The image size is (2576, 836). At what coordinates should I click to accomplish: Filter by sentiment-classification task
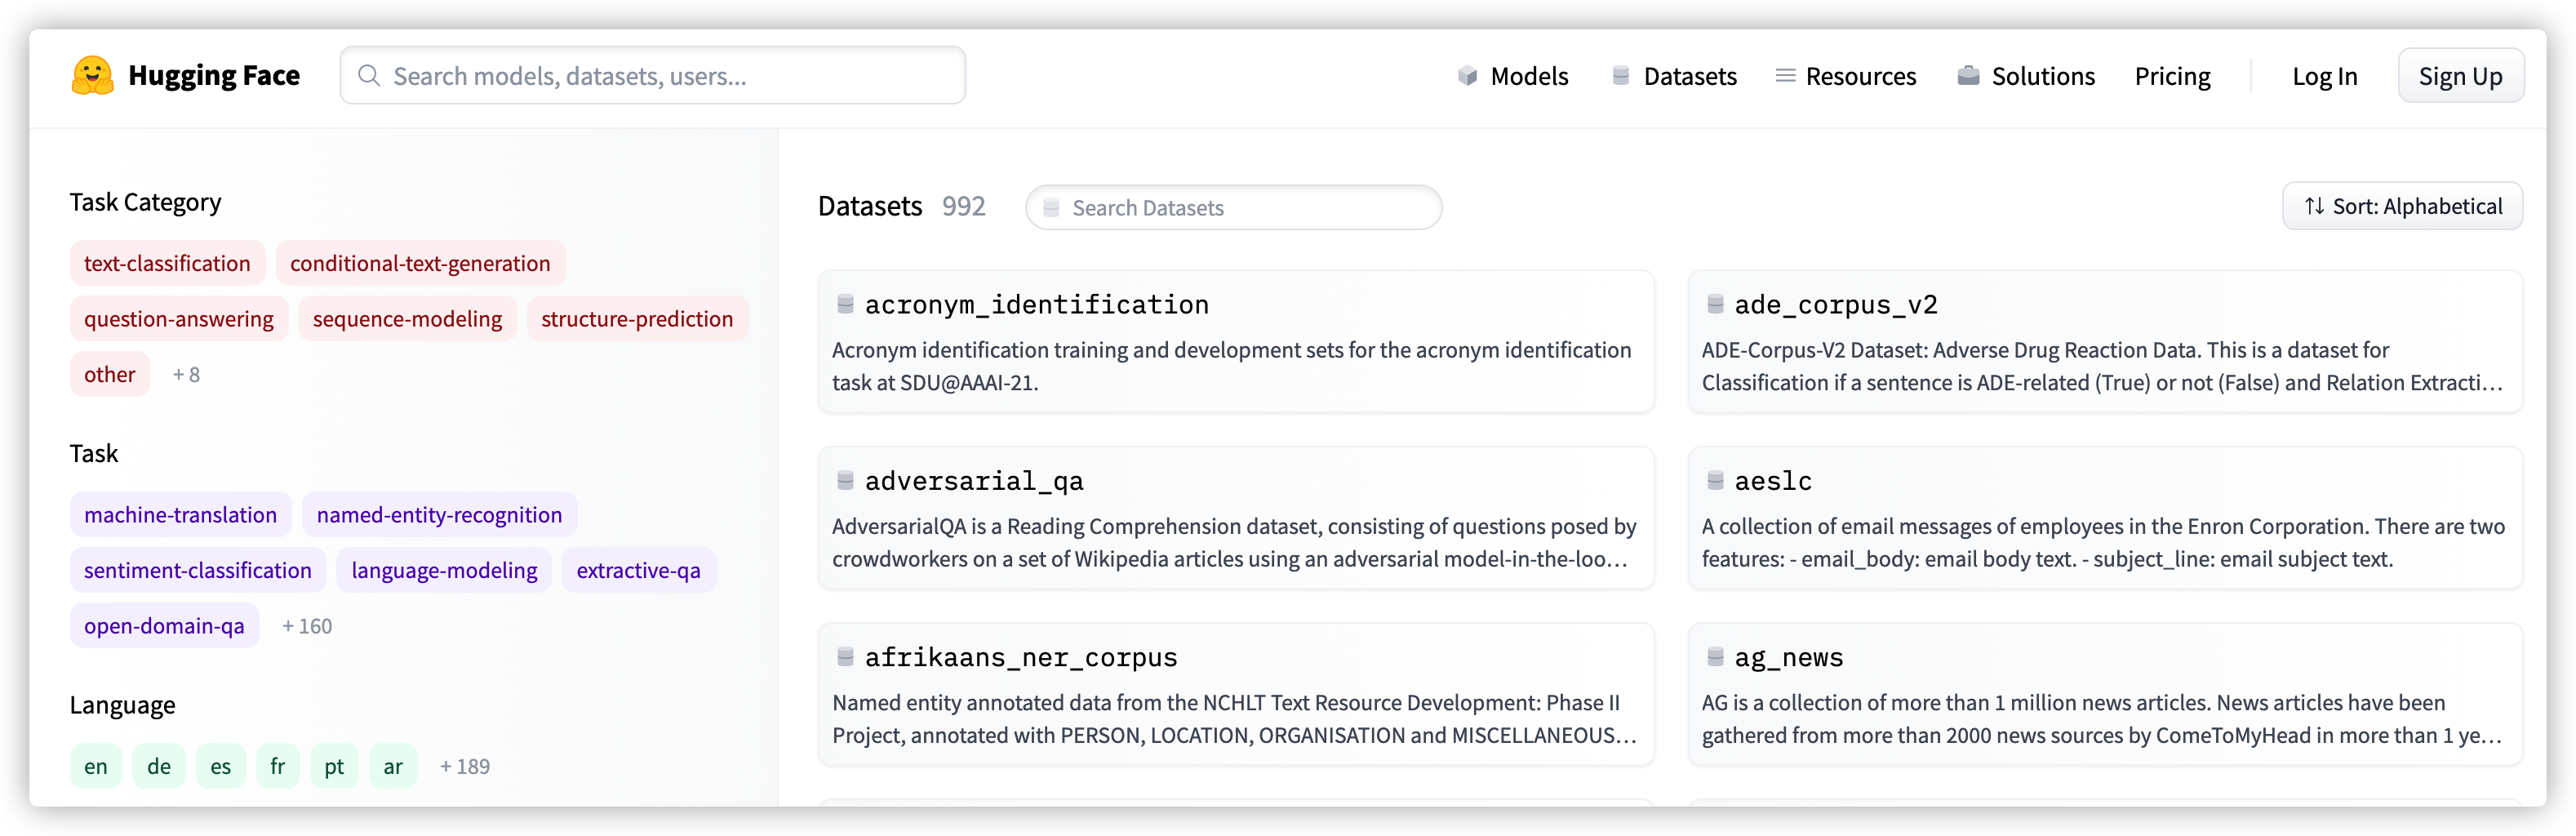[x=197, y=570]
